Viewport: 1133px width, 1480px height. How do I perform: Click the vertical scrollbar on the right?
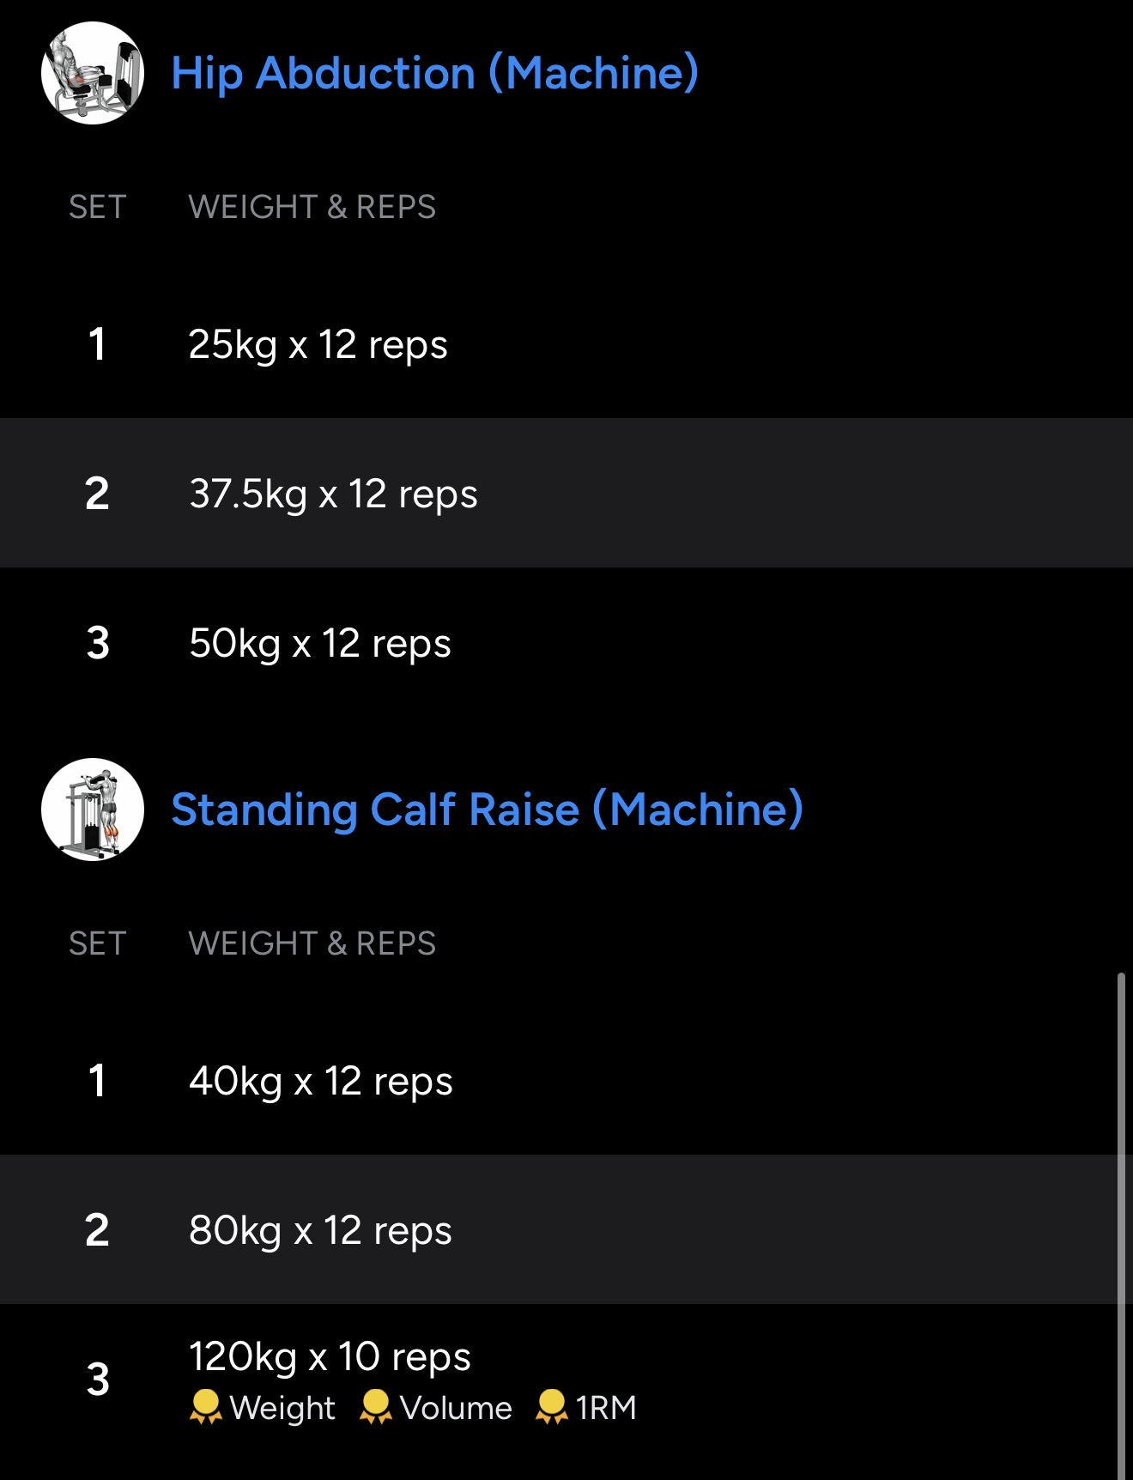click(1121, 1219)
